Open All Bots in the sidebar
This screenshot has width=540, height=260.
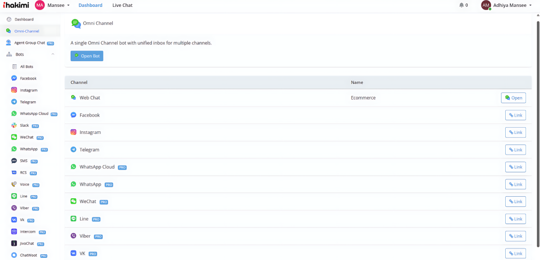26,66
